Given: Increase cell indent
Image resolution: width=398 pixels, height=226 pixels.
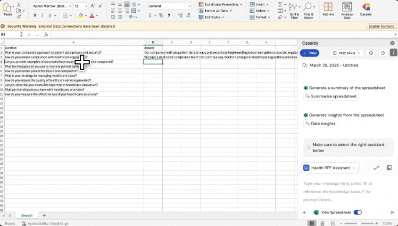Looking at the screenshot, I should [x=120, y=17].
